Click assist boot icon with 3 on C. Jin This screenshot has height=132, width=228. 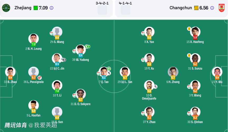pos(63,60)
